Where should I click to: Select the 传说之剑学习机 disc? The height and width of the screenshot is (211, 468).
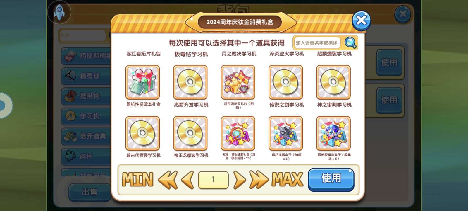point(286,82)
